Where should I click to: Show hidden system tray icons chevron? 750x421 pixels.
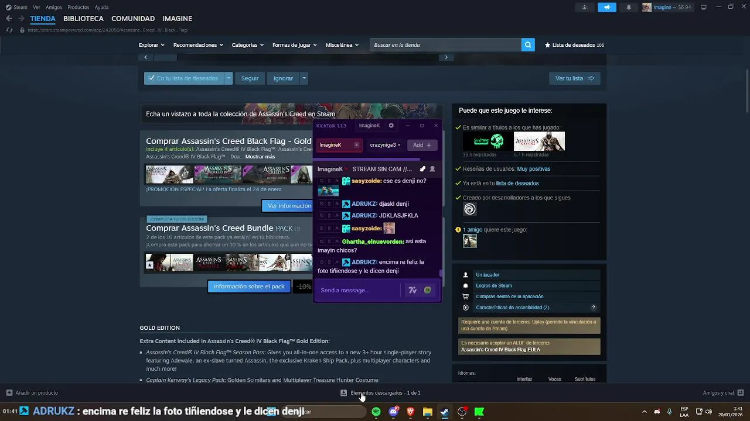click(x=644, y=412)
